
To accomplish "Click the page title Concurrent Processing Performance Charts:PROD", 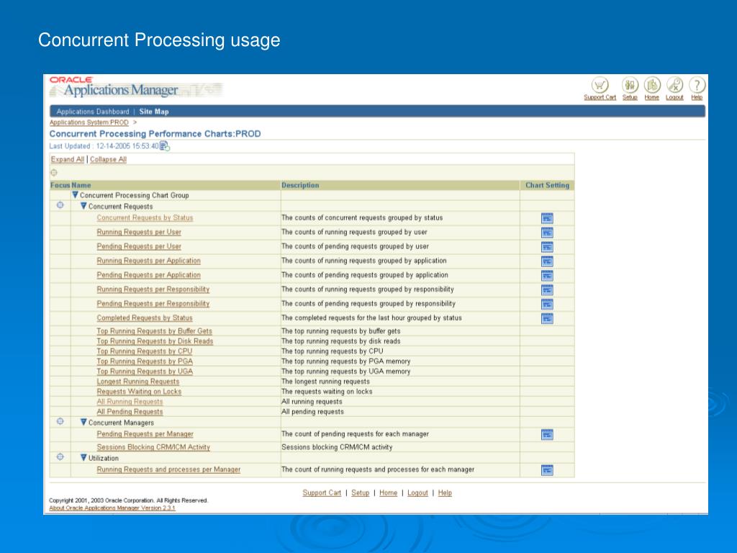I will [155, 134].
